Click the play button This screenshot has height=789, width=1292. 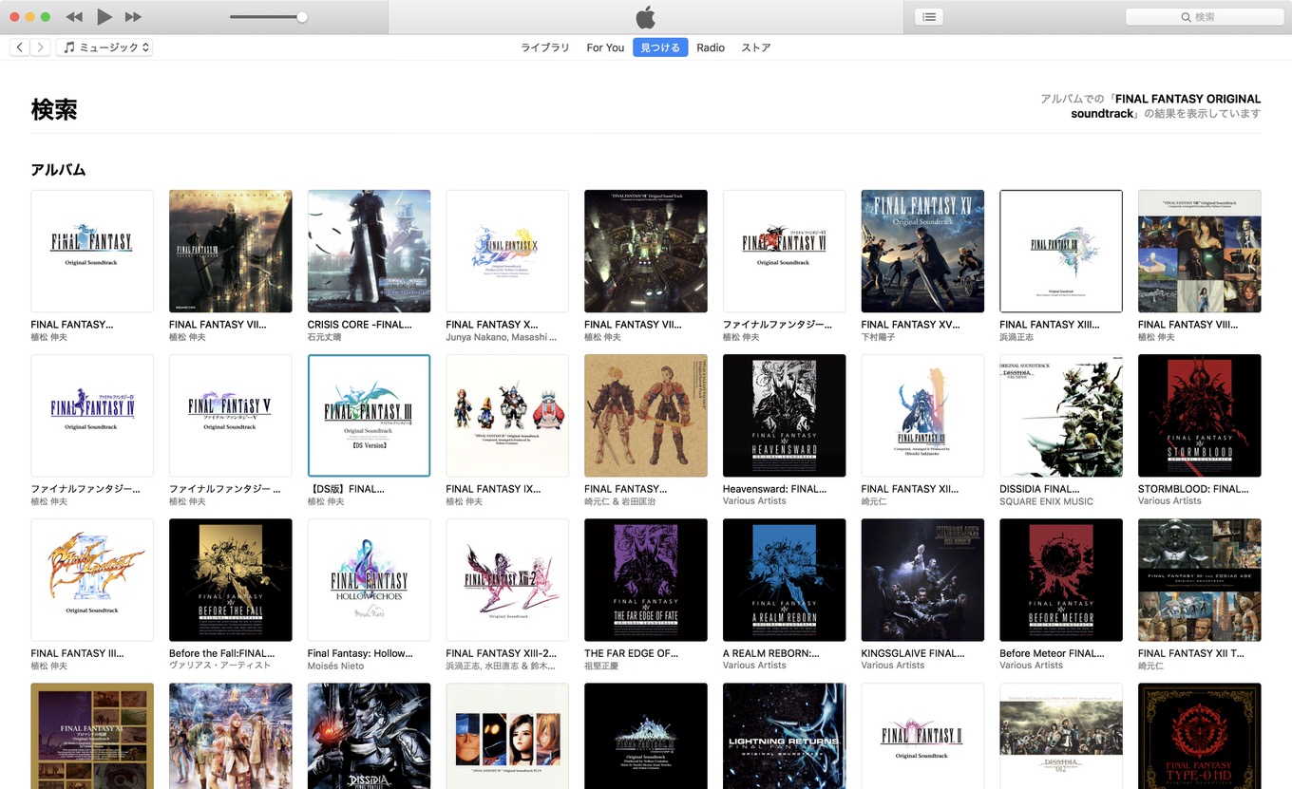104,17
